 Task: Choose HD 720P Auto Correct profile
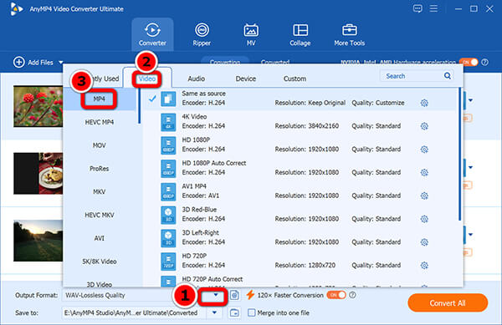300,282
